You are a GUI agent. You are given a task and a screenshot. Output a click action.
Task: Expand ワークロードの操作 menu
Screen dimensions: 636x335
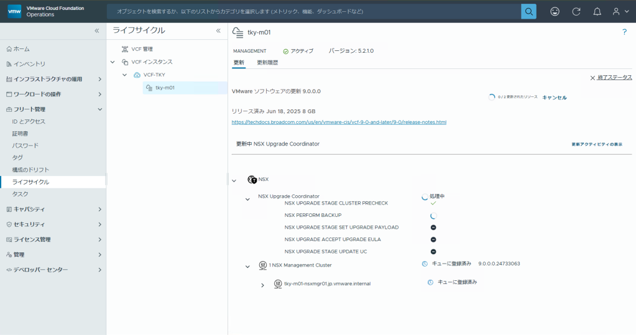[99, 94]
